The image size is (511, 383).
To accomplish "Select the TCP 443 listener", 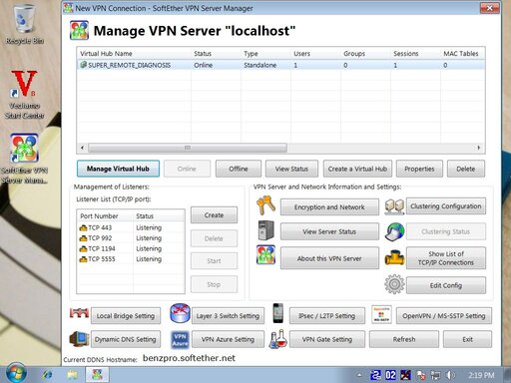I will [131, 227].
